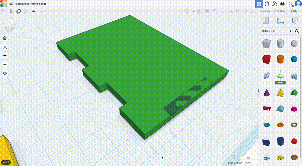Click the duplicate and repeat icon

point(18,11)
